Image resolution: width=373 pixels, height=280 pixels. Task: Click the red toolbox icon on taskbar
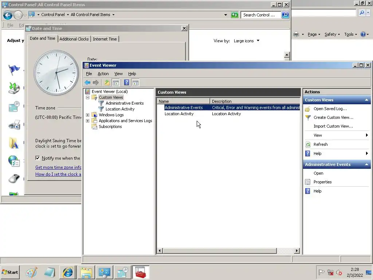[141, 272]
